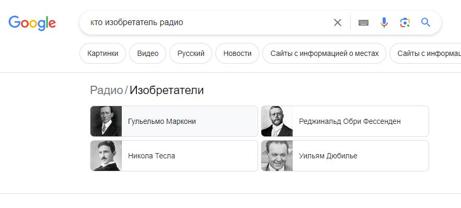Choose the Русский filter chip

coord(191,53)
